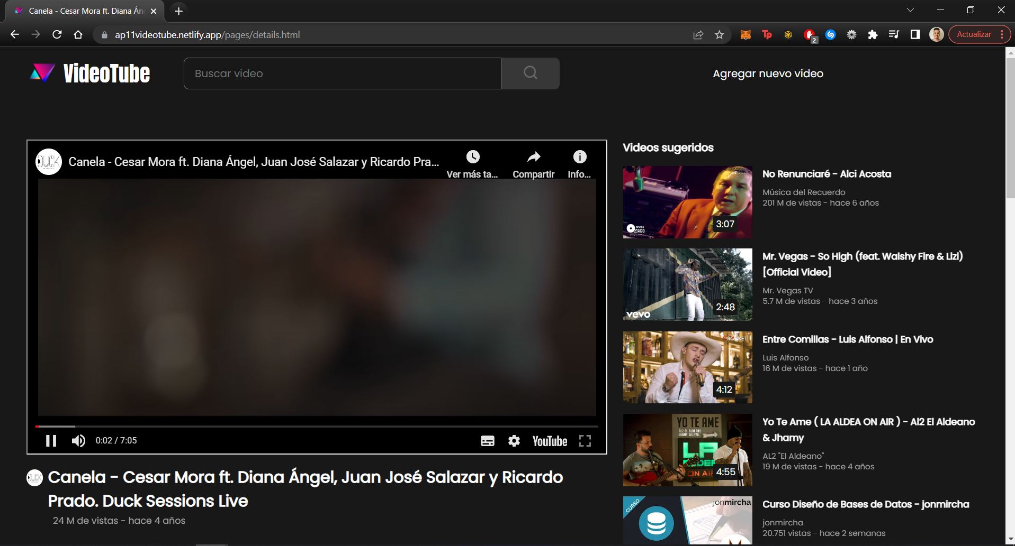1015x546 pixels.
Task: Open Entre Comillas thumbnail
Action: click(x=687, y=367)
